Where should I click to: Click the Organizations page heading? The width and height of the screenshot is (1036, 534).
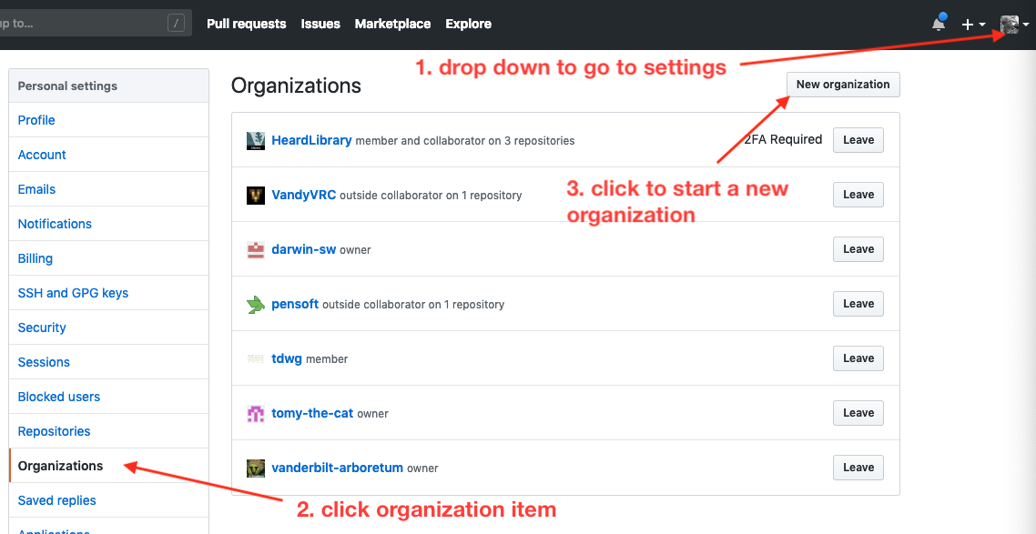tap(296, 86)
